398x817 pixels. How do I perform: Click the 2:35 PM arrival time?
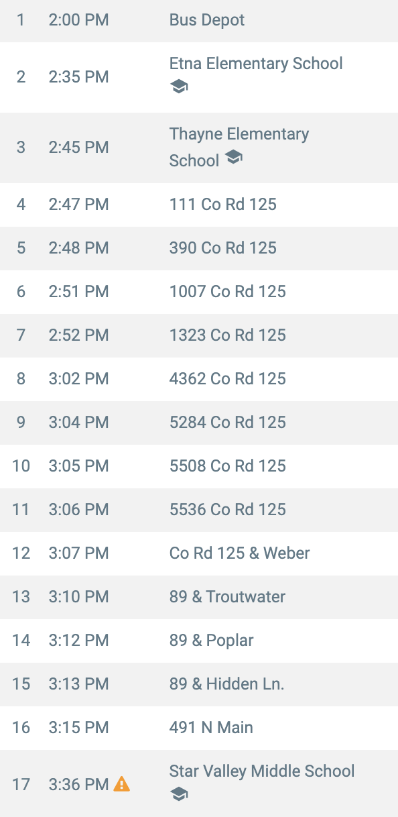78,76
